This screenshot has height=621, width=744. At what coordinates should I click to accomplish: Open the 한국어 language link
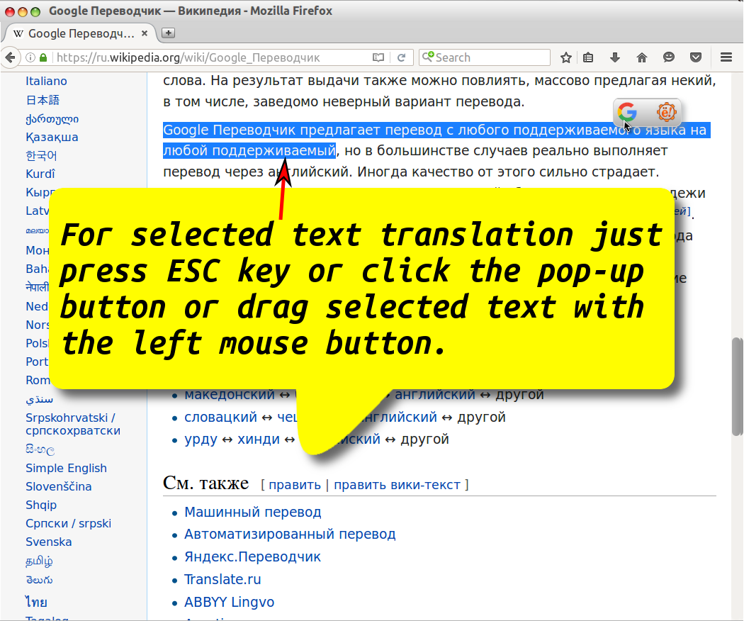pos(41,156)
